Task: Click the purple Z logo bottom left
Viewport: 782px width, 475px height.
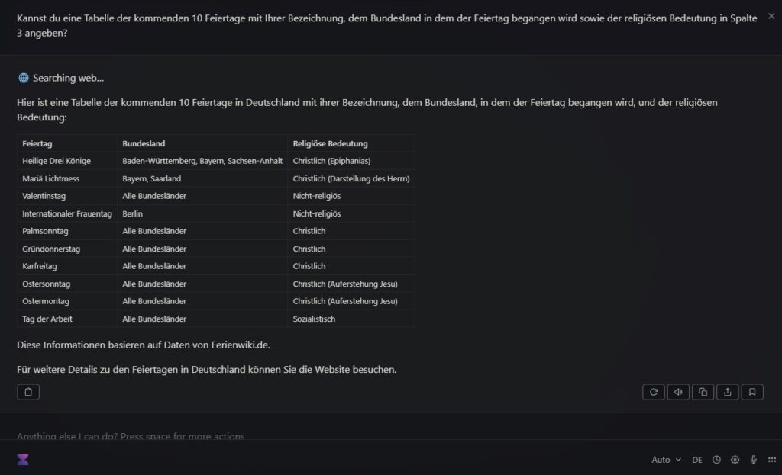Action: (22, 459)
